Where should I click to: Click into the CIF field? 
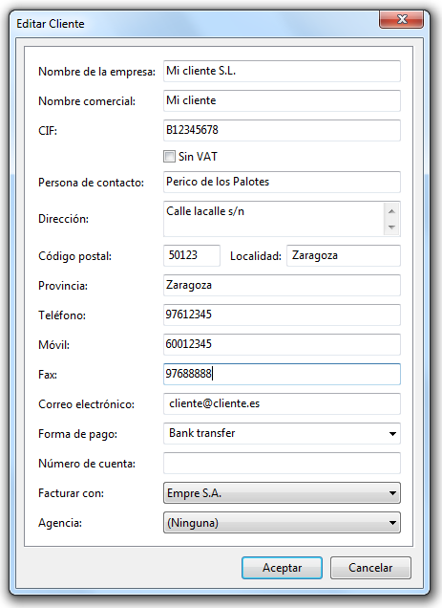click(x=282, y=130)
